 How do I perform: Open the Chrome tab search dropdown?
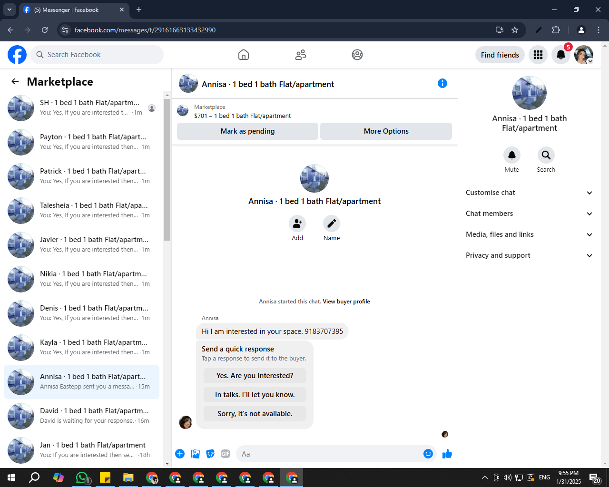click(10, 10)
